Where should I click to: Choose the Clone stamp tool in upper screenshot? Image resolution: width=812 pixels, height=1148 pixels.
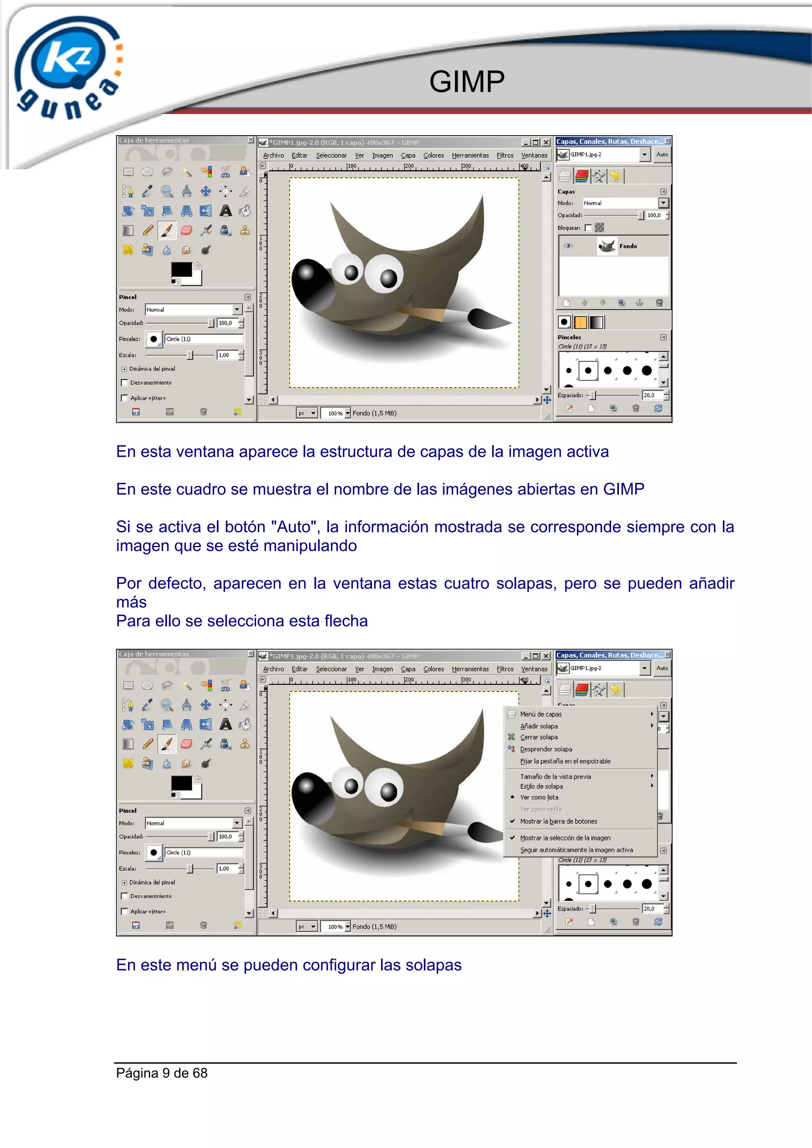(x=245, y=230)
